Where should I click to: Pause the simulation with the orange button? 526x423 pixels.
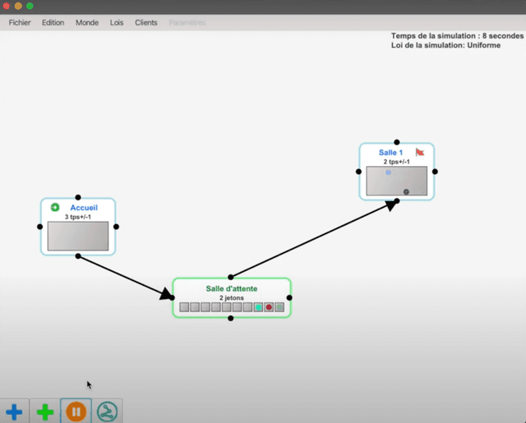pos(76,412)
